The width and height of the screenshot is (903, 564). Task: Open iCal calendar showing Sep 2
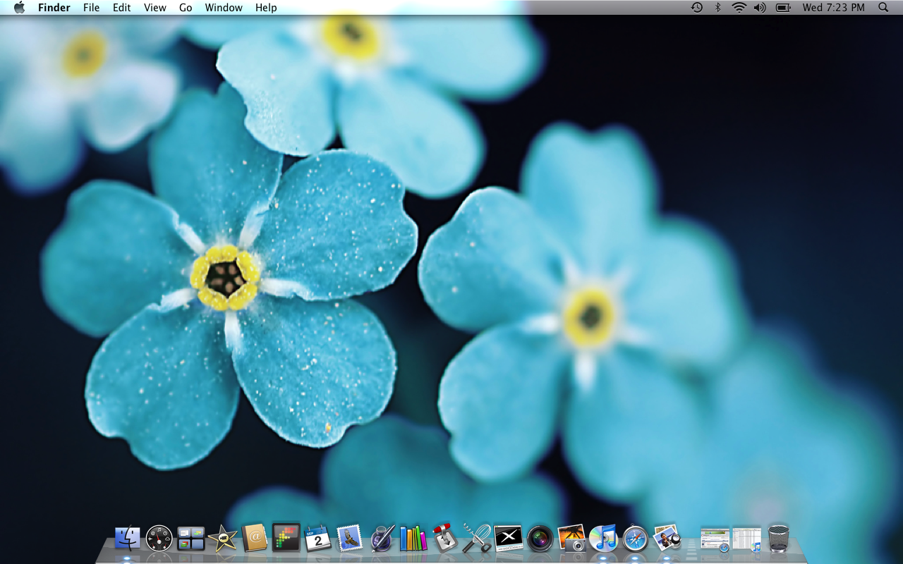pyautogui.click(x=317, y=539)
